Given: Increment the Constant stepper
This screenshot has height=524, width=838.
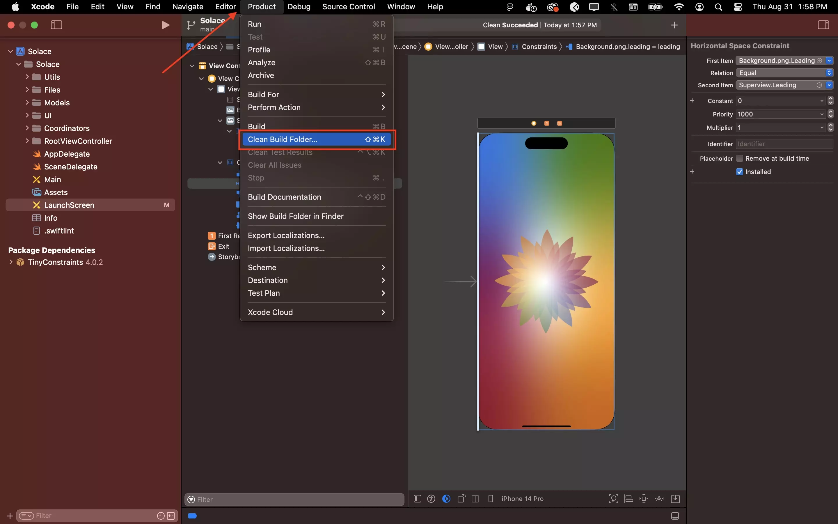Looking at the screenshot, I should tap(830, 98).
